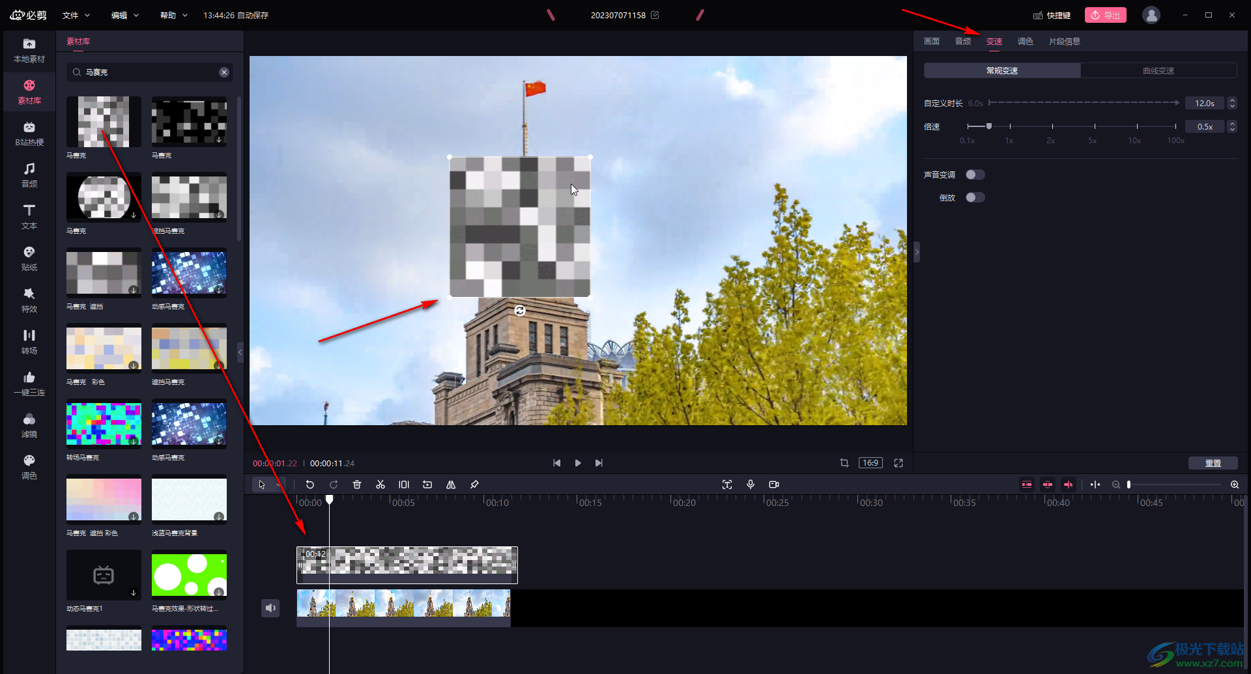
Task: Open the 16:9 aspect ratio selector
Action: point(870,463)
